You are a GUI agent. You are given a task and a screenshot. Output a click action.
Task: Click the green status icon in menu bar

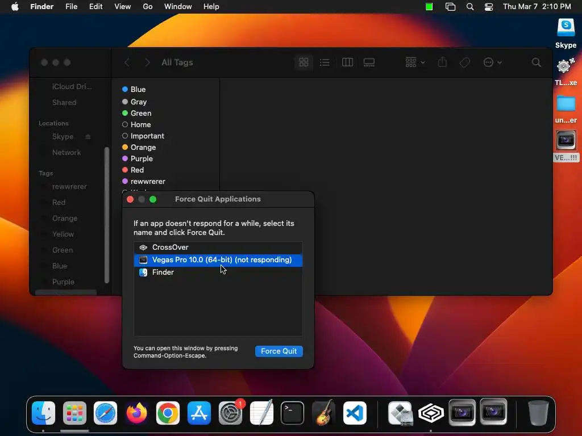click(429, 7)
